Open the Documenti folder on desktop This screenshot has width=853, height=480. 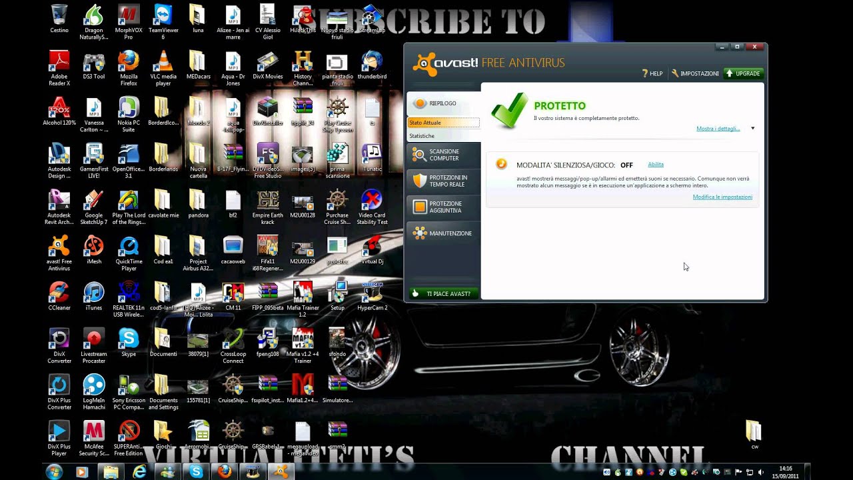163,343
